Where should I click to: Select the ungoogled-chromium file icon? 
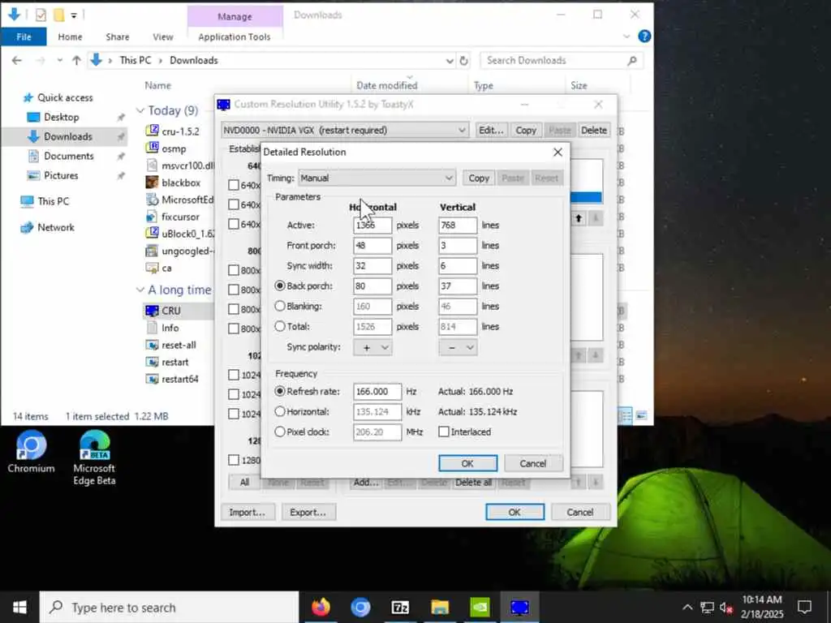pos(152,251)
